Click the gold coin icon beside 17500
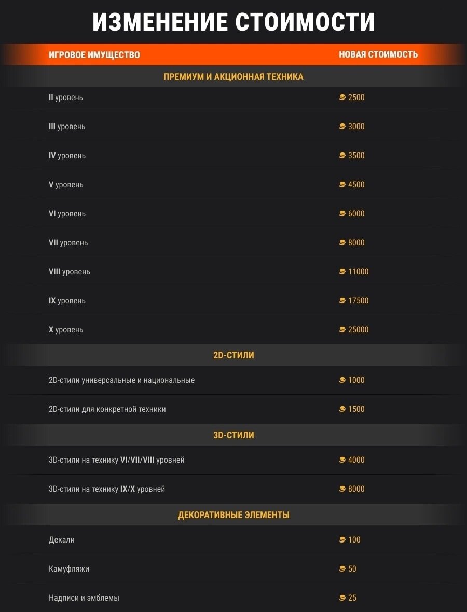 (342, 301)
